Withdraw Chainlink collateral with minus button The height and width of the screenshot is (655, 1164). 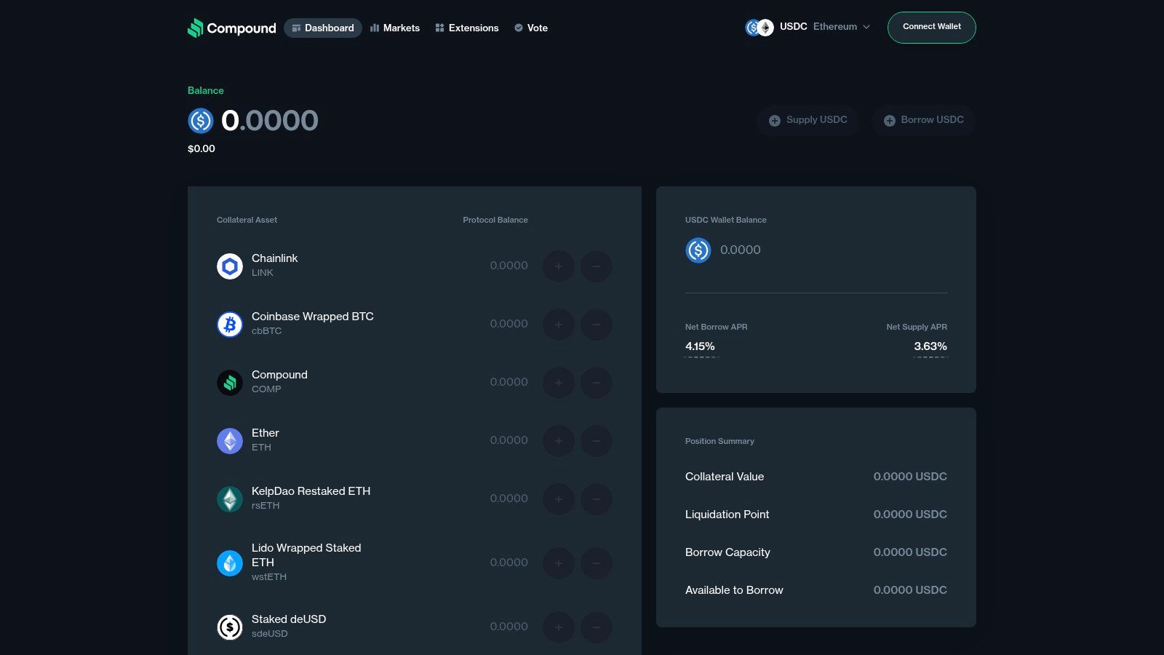coord(597,266)
